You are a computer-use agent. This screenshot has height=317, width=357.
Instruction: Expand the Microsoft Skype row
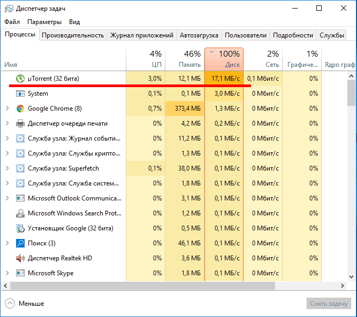[x=7, y=273]
